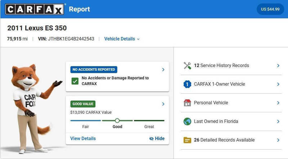The height and width of the screenshot is (159, 288).
Task: Select the Personal Vehicle label
Action: coord(211,103)
